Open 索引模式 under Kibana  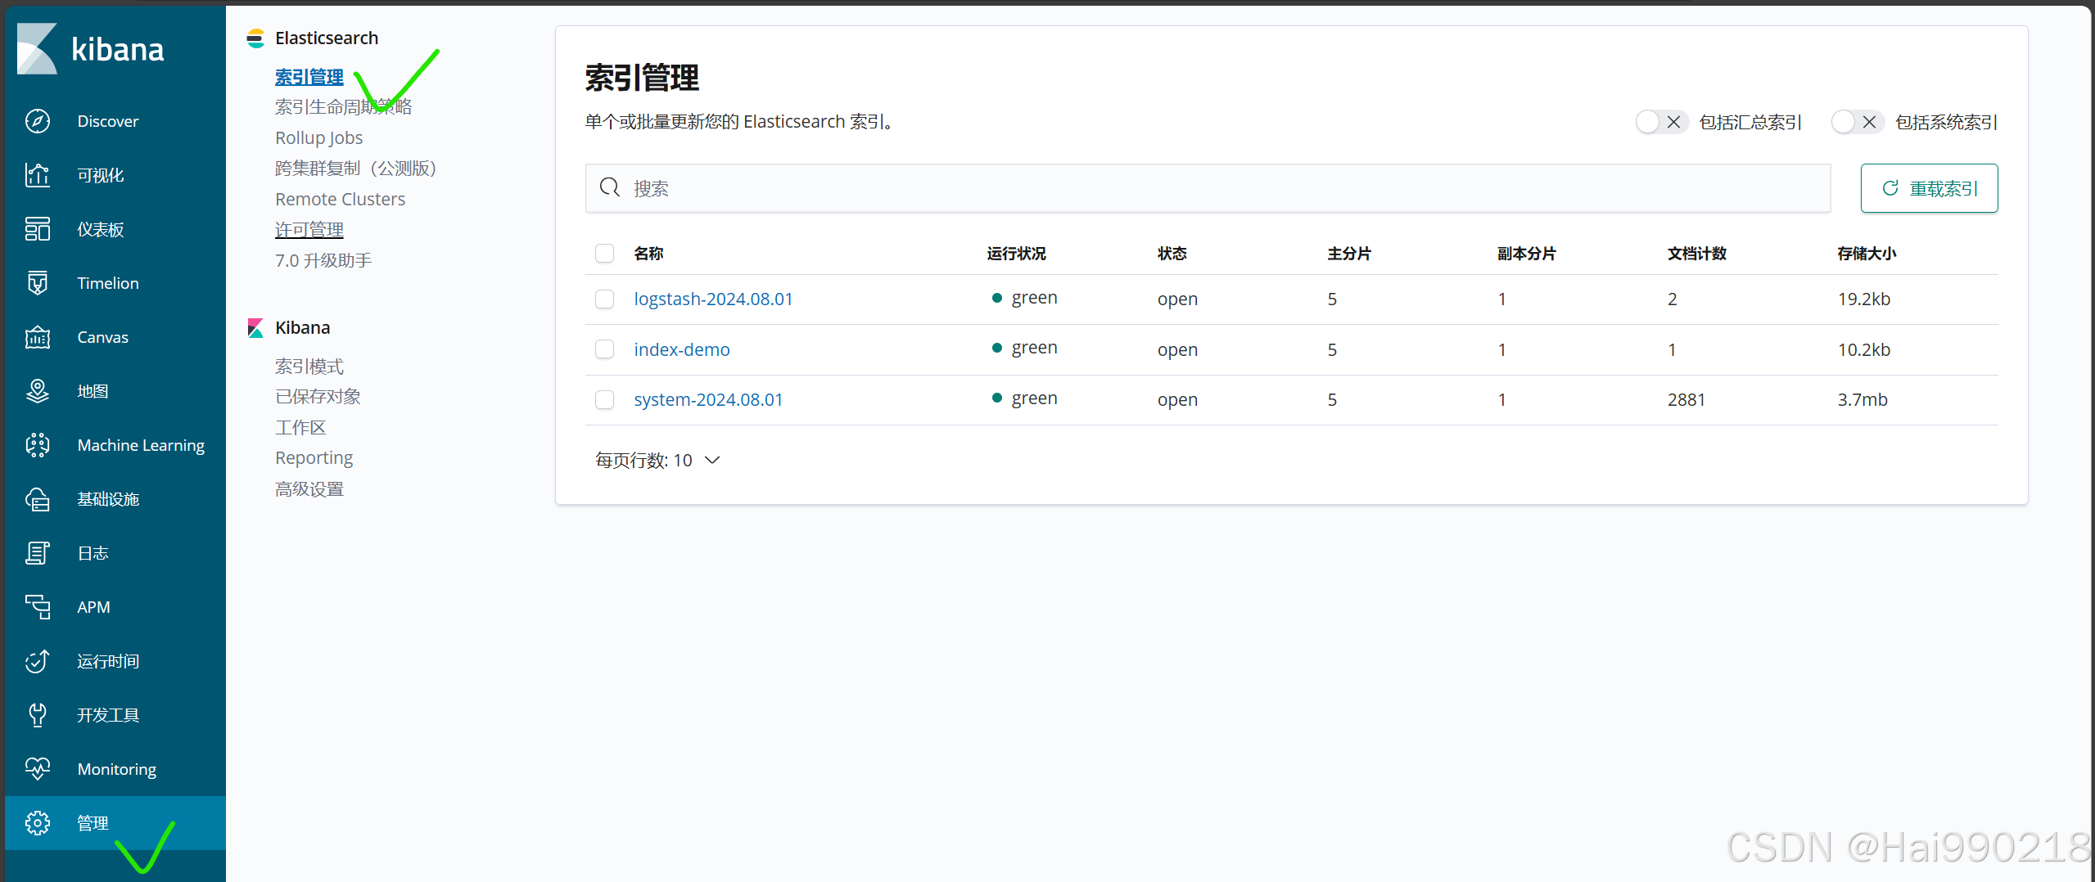pyautogui.click(x=309, y=367)
